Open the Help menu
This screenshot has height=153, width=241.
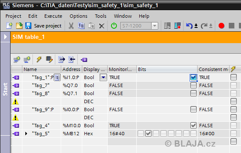pyautogui.click(x=144, y=16)
